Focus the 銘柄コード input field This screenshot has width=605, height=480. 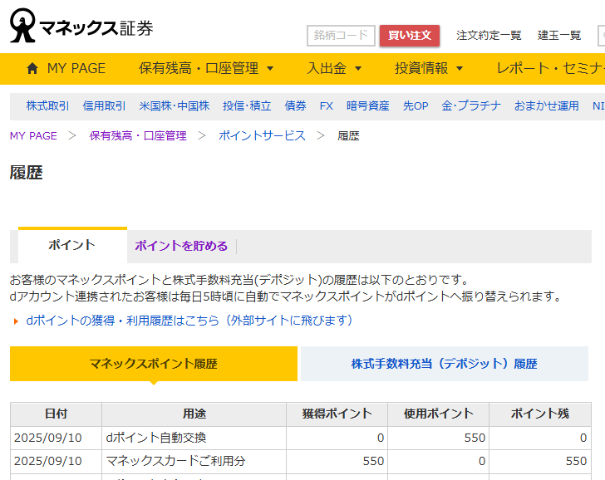click(x=341, y=36)
